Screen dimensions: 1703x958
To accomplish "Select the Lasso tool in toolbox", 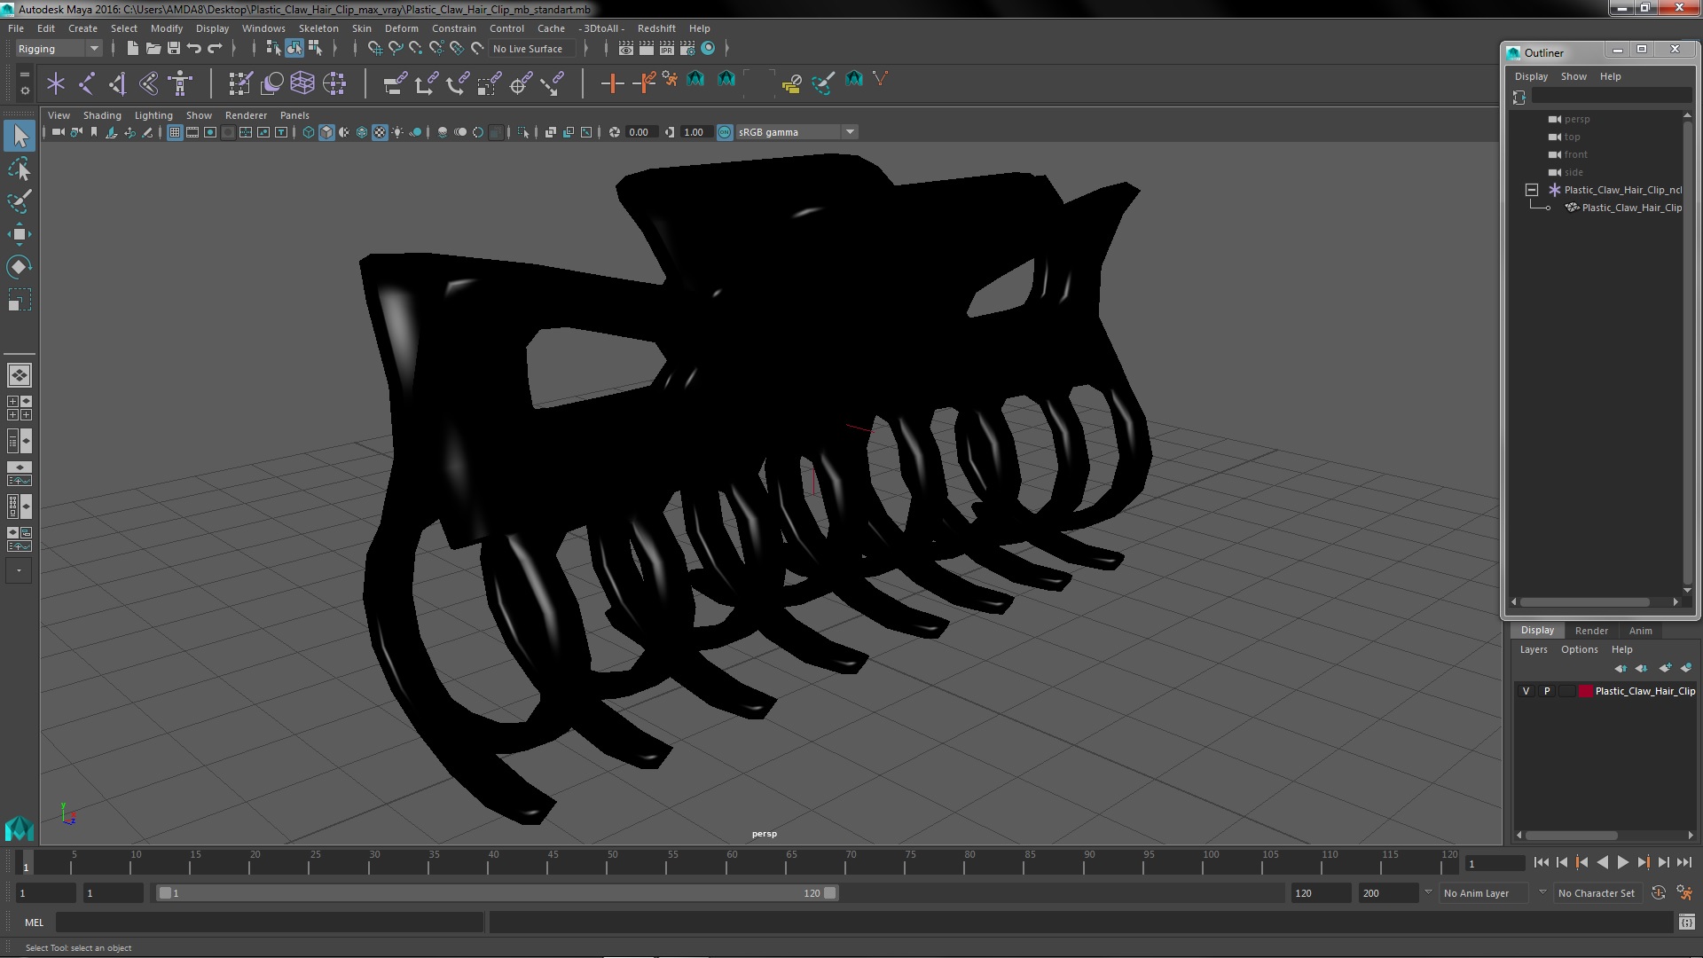I will pyautogui.click(x=19, y=169).
